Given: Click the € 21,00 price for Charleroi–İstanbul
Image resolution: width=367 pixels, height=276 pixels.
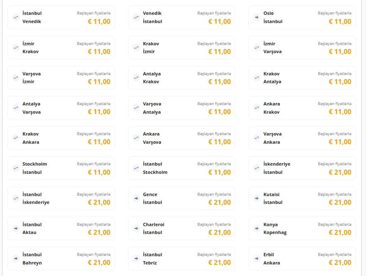Looking at the screenshot, I should (x=220, y=232).
